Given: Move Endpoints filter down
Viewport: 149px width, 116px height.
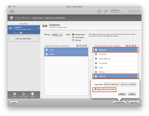Looking at the screenshot, I should point(18,33).
